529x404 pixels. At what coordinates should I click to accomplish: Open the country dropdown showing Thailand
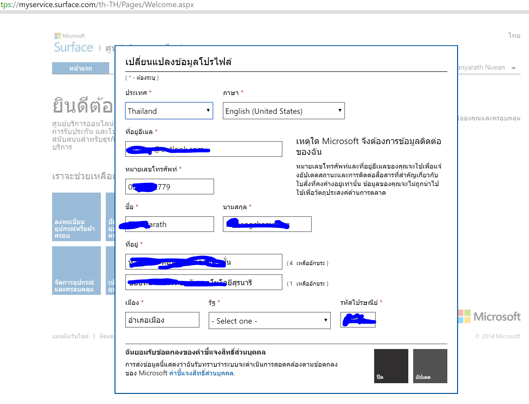169,111
